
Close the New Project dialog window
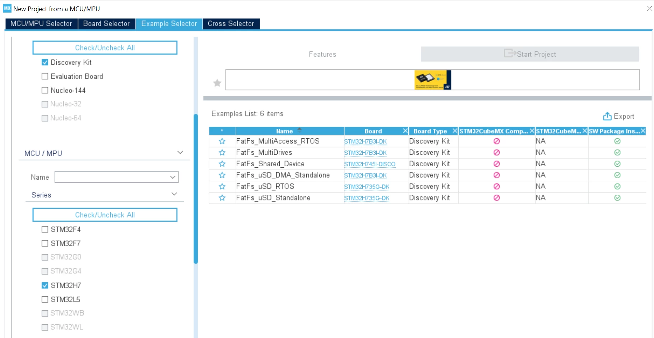point(650,8)
